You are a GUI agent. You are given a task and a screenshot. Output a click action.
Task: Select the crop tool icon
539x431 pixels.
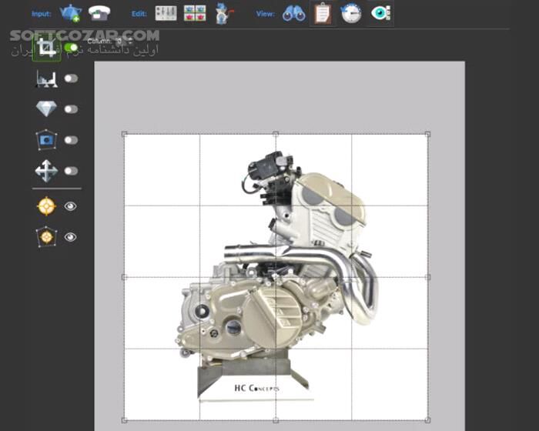pos(46,48)
